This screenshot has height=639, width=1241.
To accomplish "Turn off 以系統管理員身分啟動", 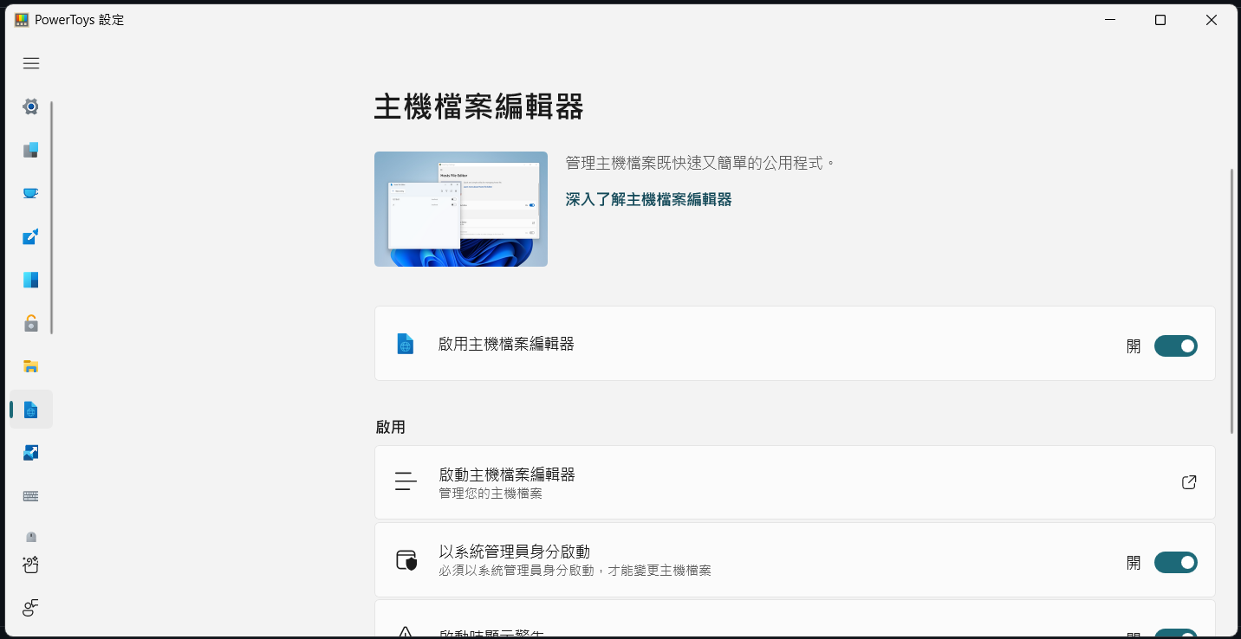I will pos(1175,562).
